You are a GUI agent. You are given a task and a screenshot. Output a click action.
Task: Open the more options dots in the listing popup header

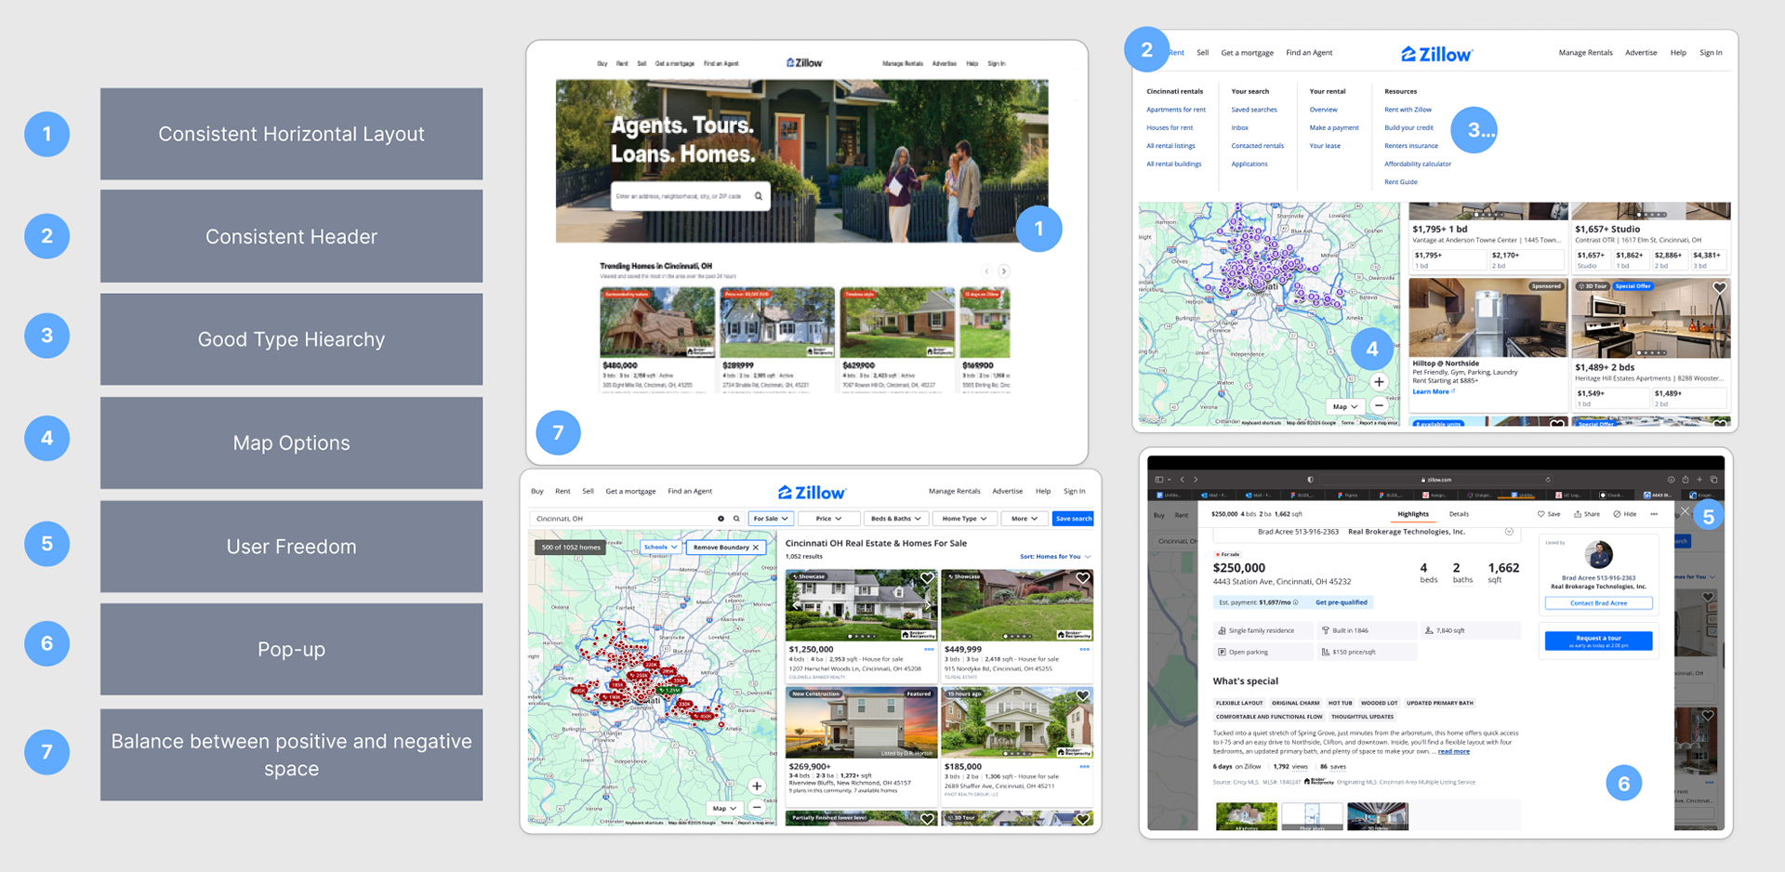pos(1654,514)
